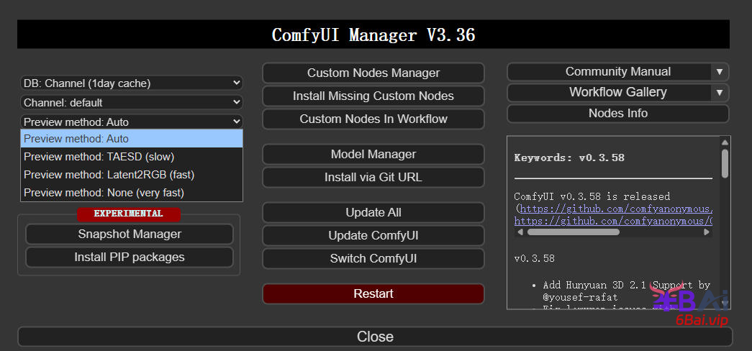The height and width of the screenshot is (351, 752).
Task: Expand the Workflow Gallery arrow
Action: pyautogui.click(x=719, y=92)
